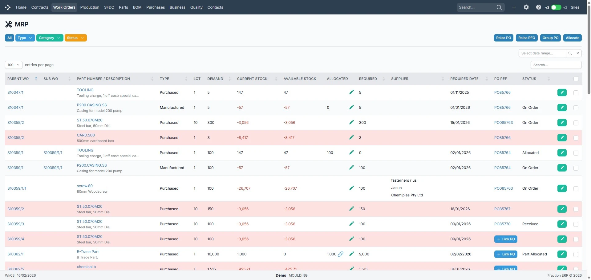Tick checkbox for S10359/3 row
Image resolution: width=591 pixels, height=280 pixels.
(x=576, y=224)
